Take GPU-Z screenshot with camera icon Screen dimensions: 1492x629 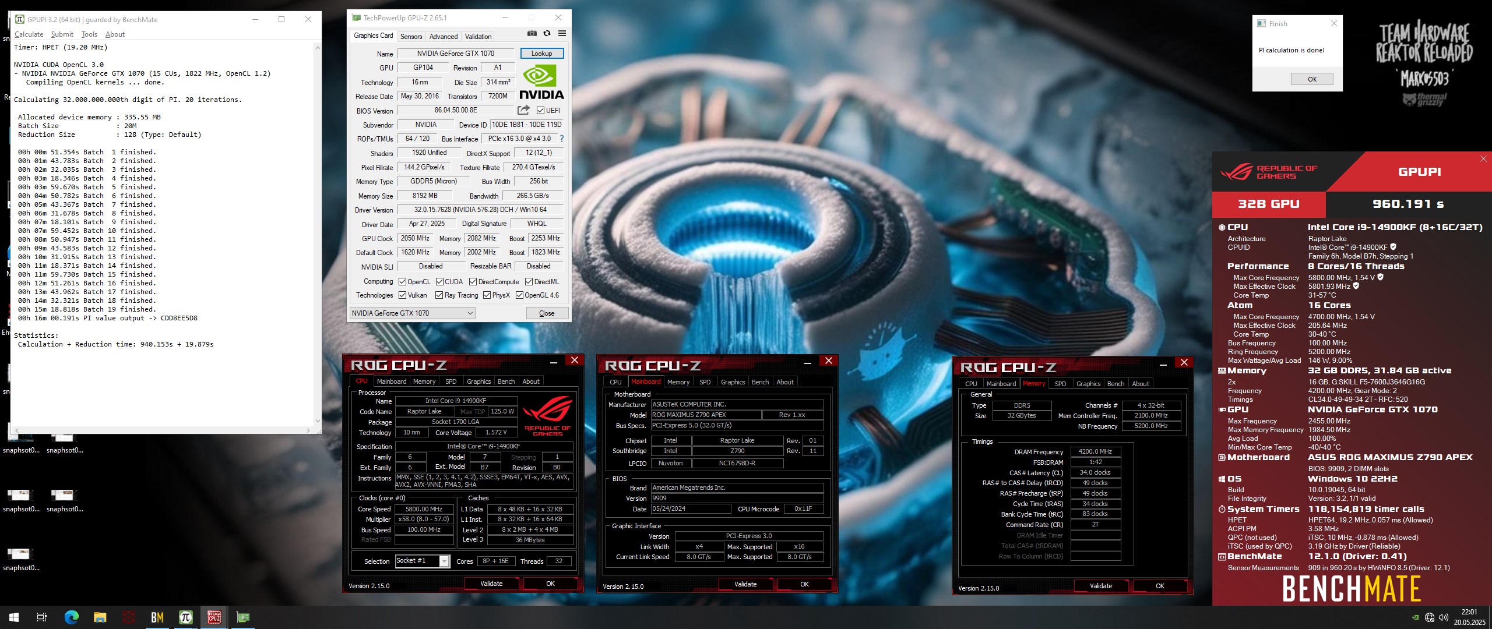tap(532, 34)
